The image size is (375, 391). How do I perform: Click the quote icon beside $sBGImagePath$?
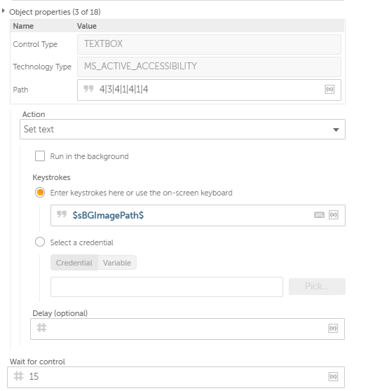(62, 214)
